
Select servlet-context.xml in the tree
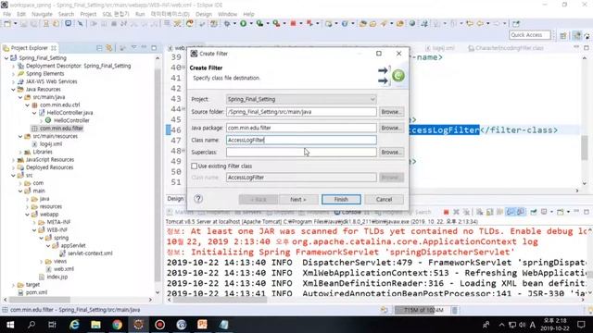[90, 253]
